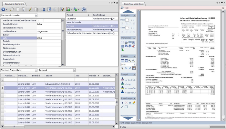
Task: Sort results by the Betreff column header
Action: [x=60, y=75]
